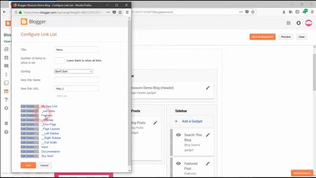Viewport: 316px width, 178px height.
Task: Click the Add Link button
Action: pyautogui.click(x=62, y=96)
